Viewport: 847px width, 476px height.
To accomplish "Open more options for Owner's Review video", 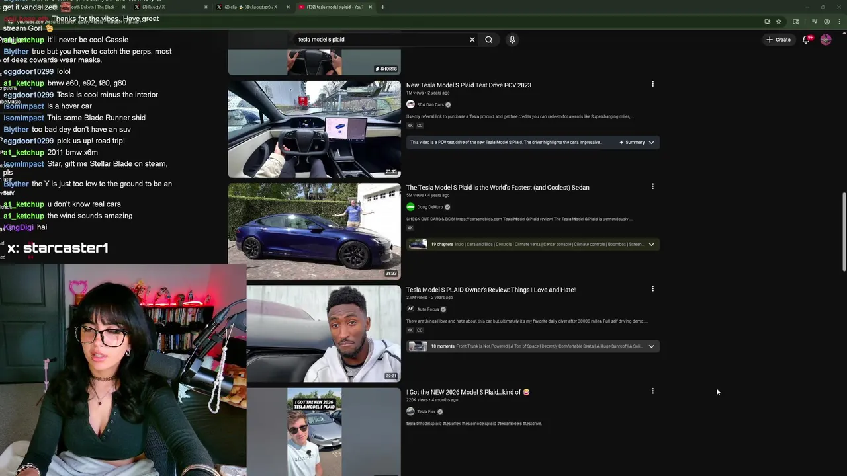I will (652, 289).
